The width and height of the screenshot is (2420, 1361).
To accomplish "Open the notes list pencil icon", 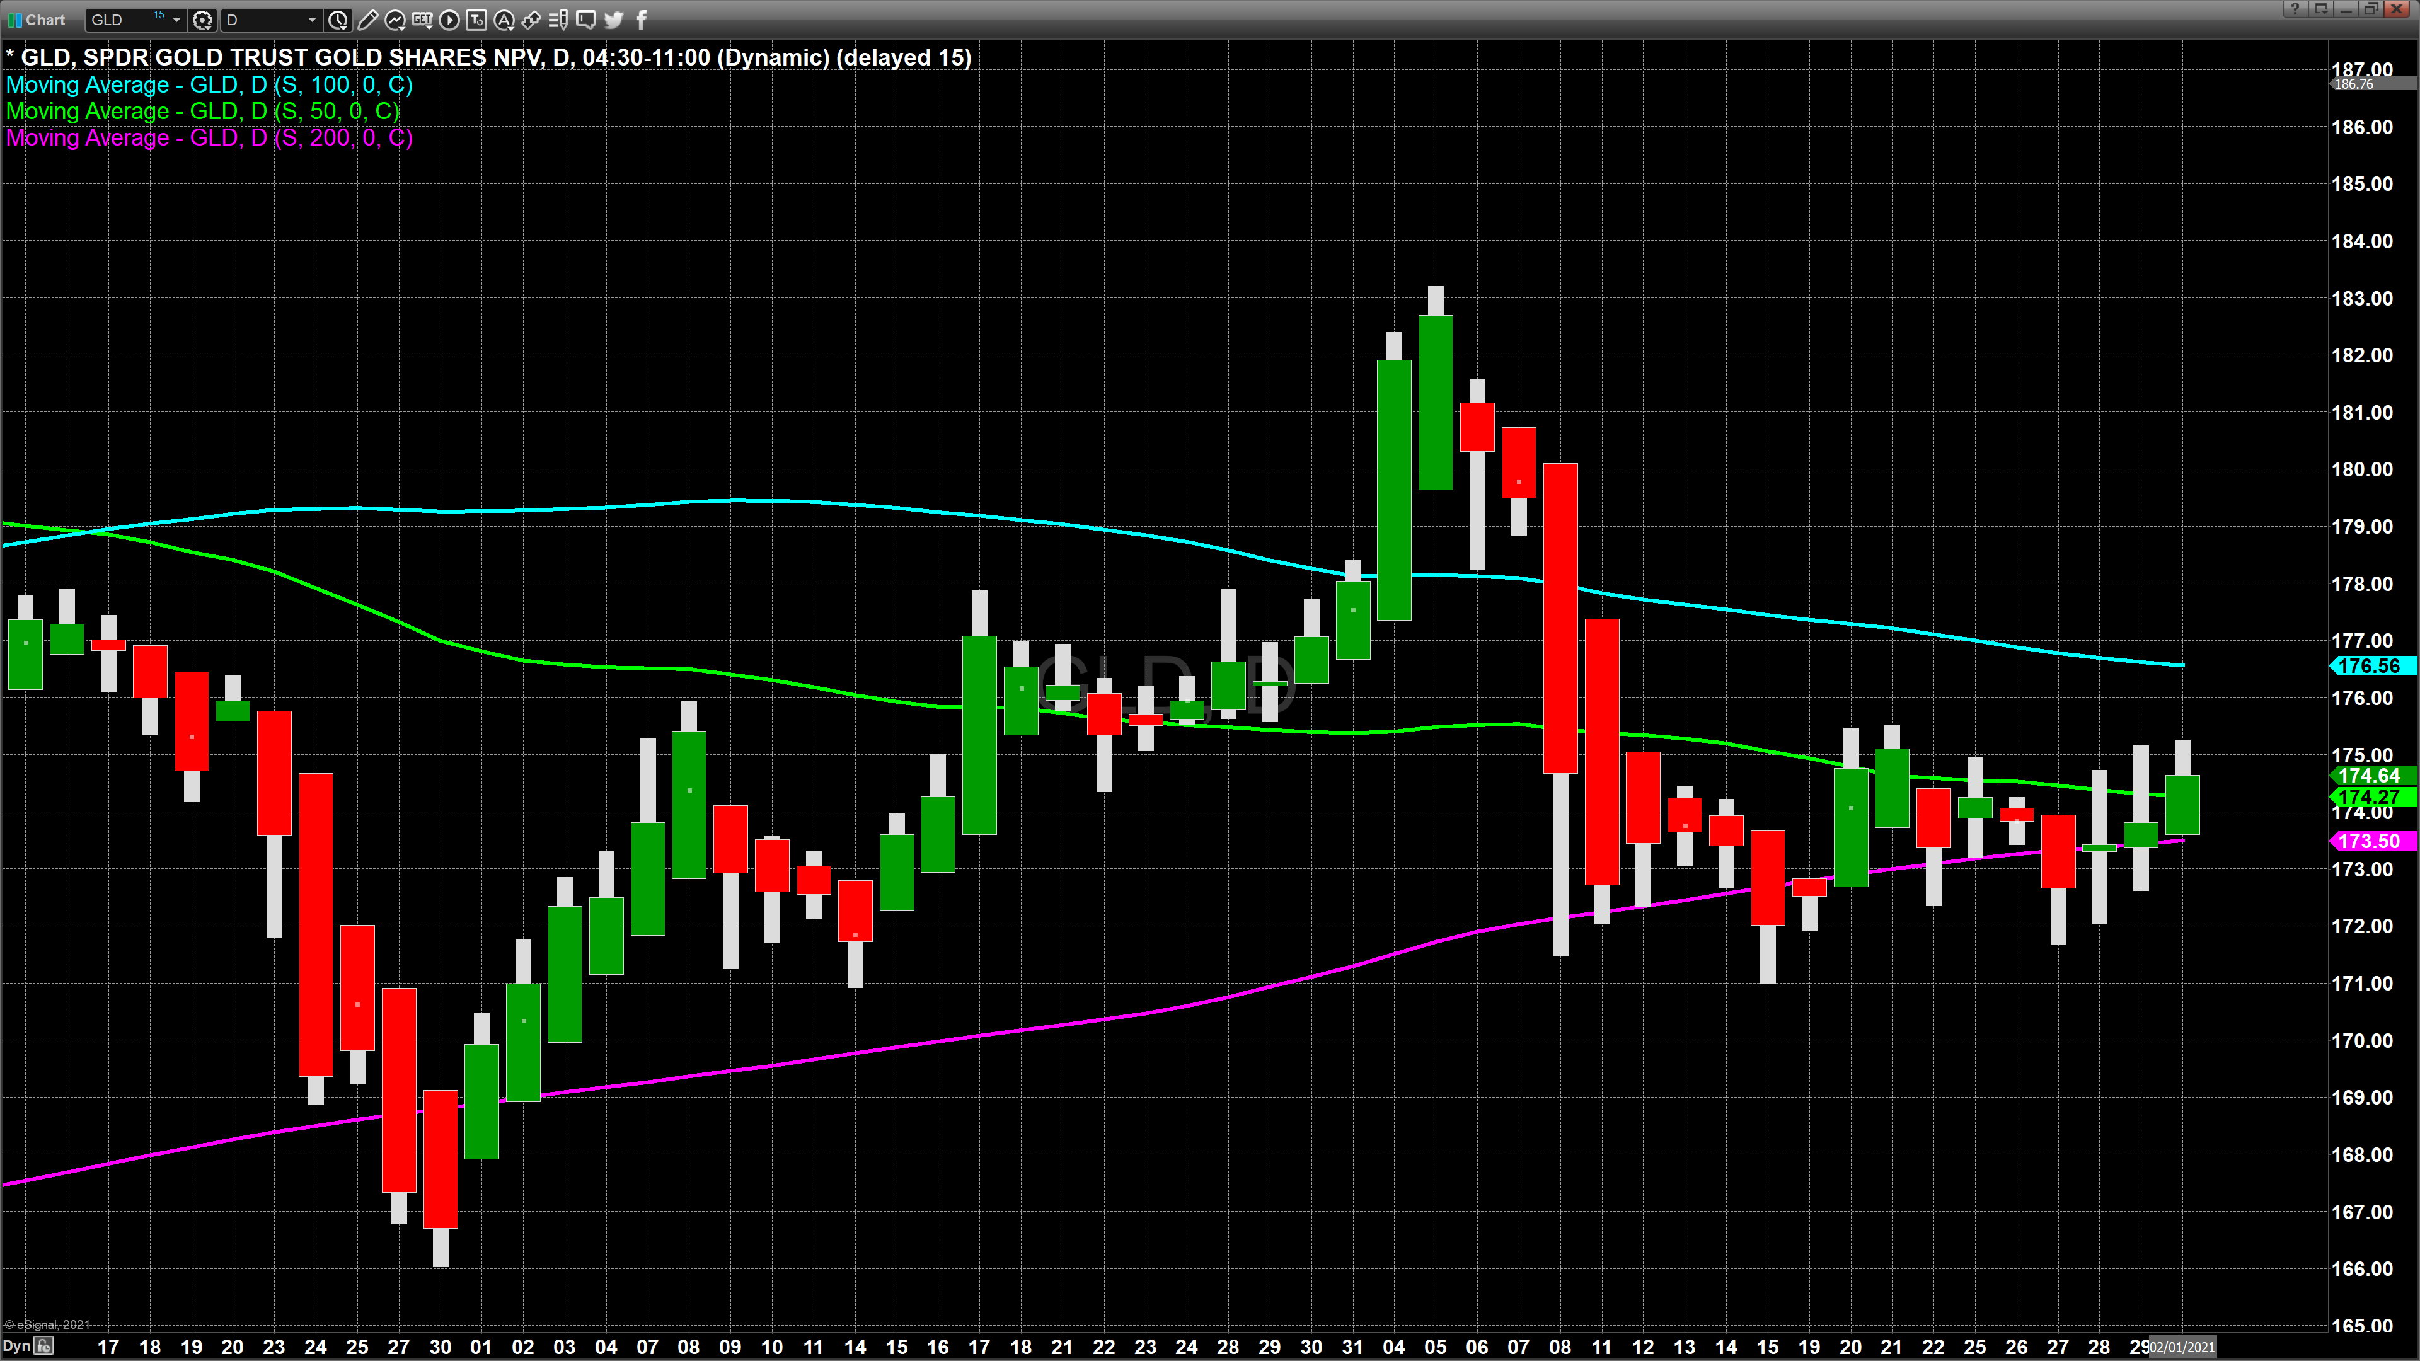I will tap(558, 20).
